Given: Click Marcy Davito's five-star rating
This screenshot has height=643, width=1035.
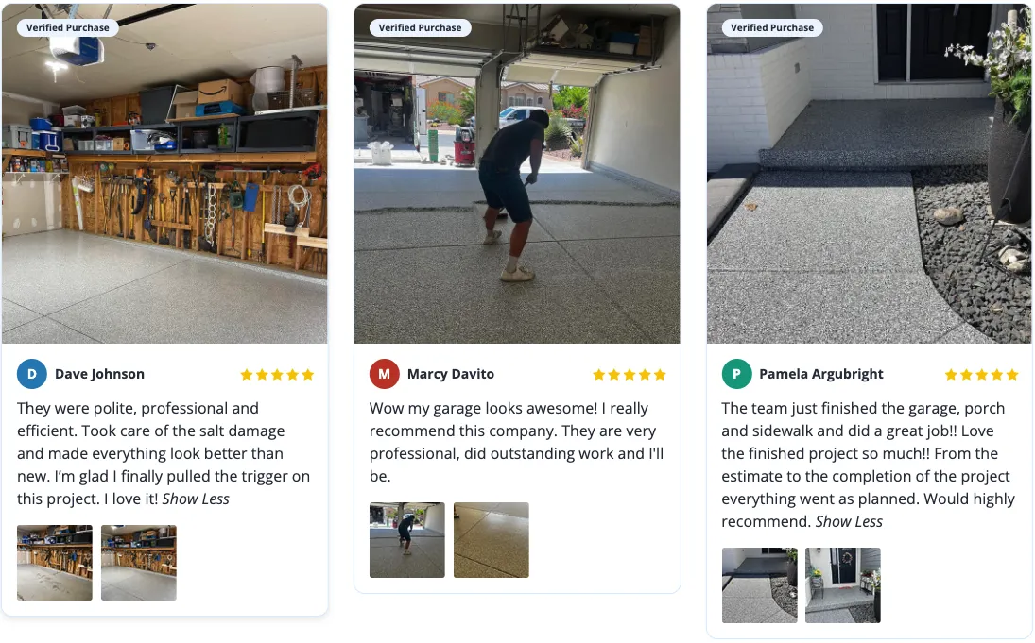Looking at the screenshot, I should [630, 375].
